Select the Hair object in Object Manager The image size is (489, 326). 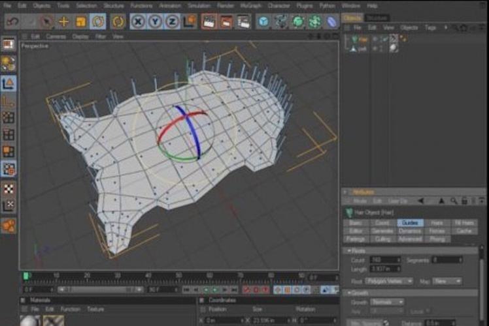[x=363, y=39]
